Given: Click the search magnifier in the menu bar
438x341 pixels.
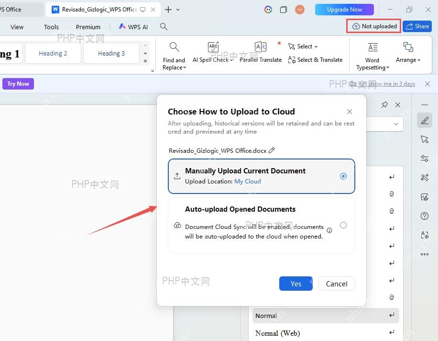Looking at the screenshot, I should coord(164,26).
